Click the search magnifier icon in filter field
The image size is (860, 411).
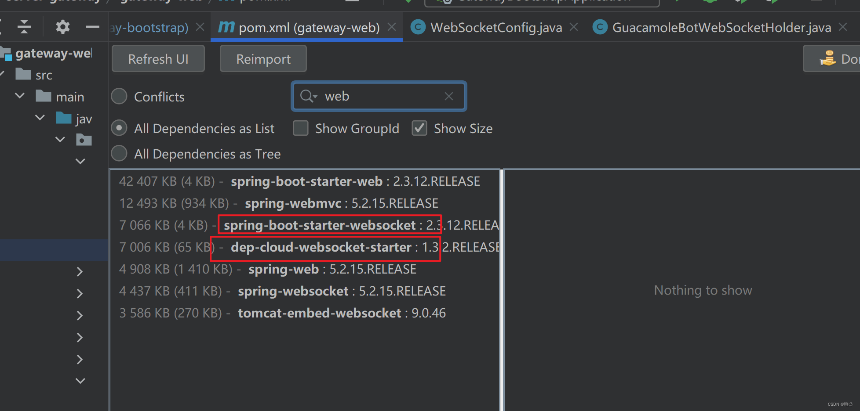tap(308, 96)
